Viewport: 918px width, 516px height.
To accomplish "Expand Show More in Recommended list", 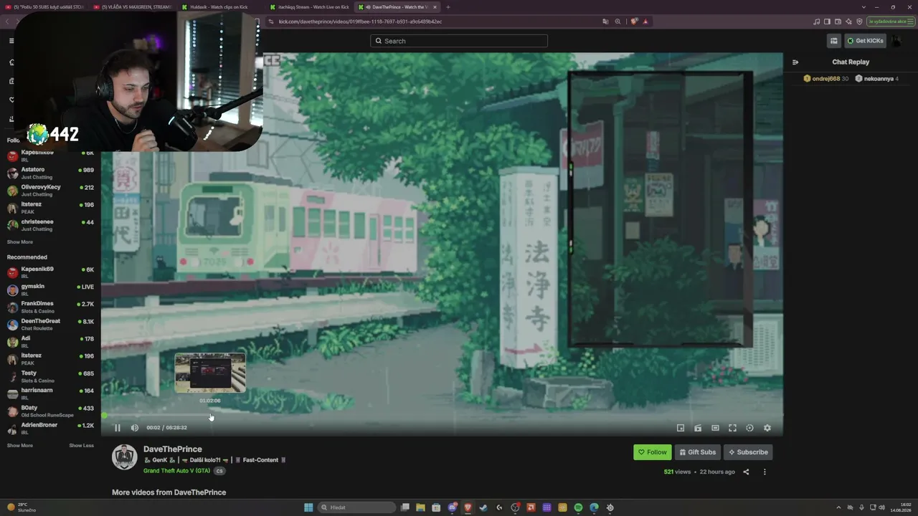I will pyautogui.click(x=20, y=446).
